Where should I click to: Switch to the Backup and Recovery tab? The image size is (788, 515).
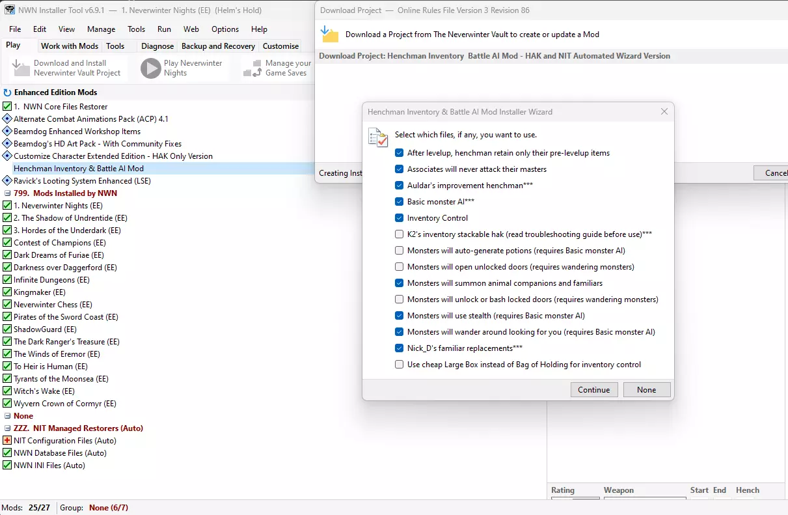tap(218, 46)
